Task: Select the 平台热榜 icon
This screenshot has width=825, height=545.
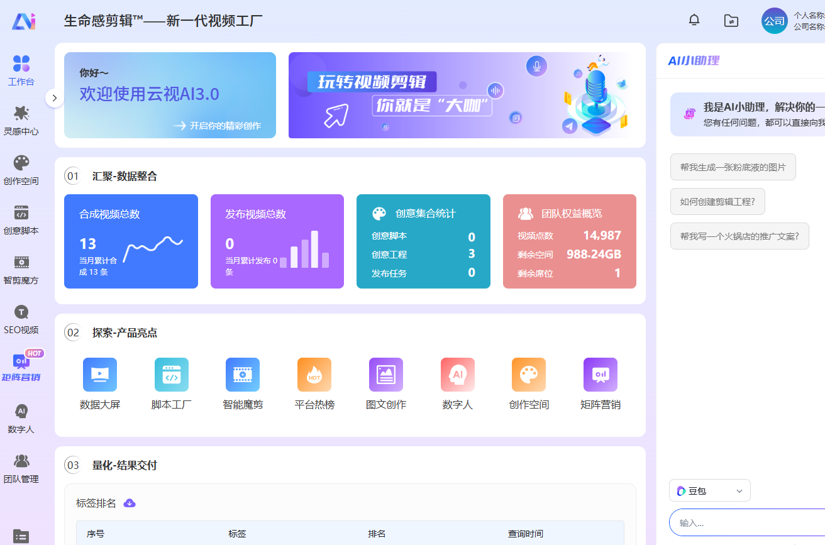Action: pos(314,374)
